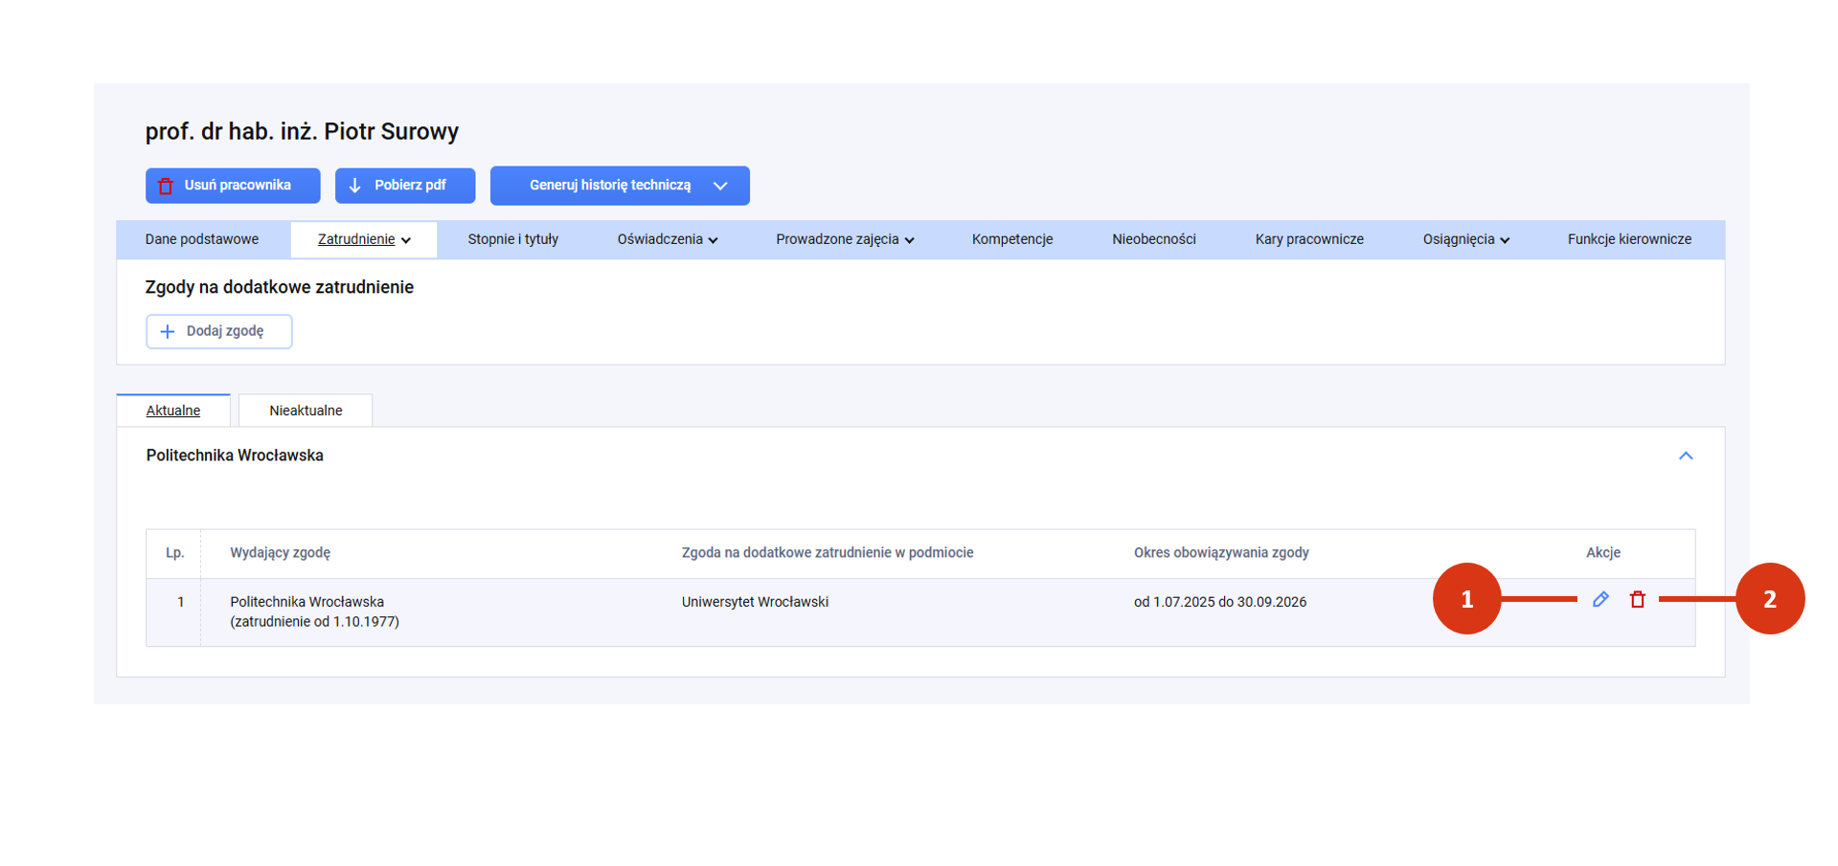The image size is (1838, 866).
Task: Expand the Oświadczenia menu
Action: pos(668,239)
